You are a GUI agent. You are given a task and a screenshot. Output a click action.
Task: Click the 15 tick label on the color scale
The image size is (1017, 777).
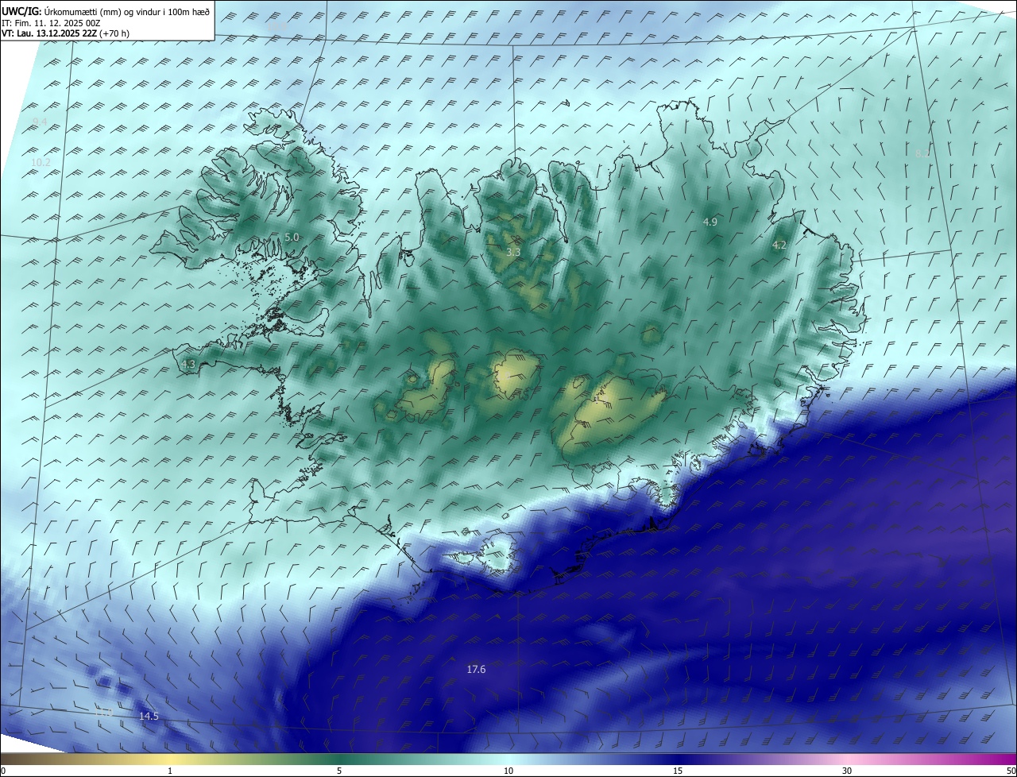pos(678,771)
